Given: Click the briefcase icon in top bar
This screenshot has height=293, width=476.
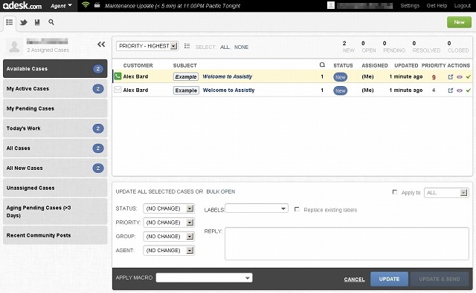Looking at the screenshot, I should (97, 5).
